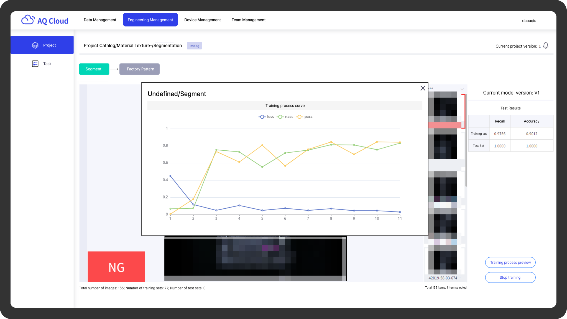Click the Task checklist icon in sidebar
The height and width of the screenshot is (319, 567).
pos(35,64)
